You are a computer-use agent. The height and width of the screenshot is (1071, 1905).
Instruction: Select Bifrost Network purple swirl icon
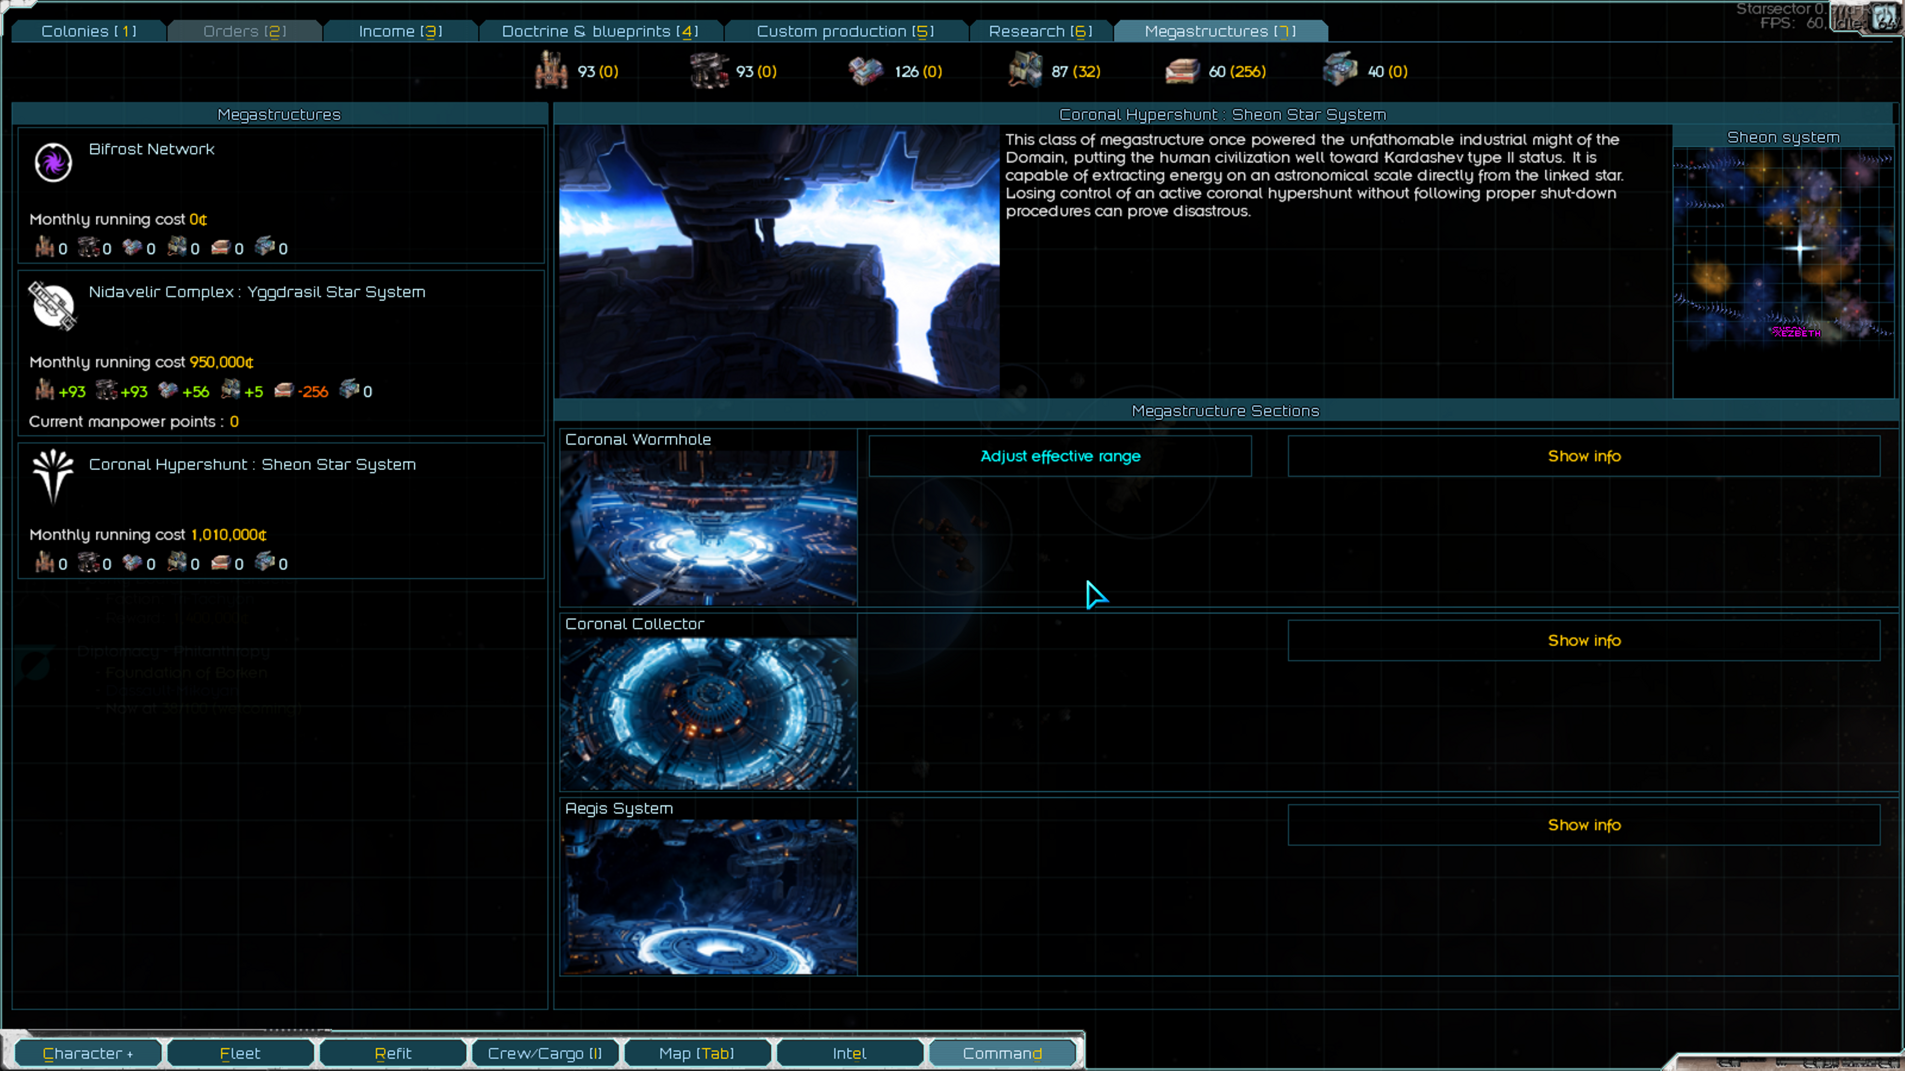click(x=53, y=162)
